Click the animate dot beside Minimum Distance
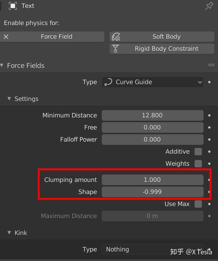Viewport: 218px width, 261px height. (209, 115)
